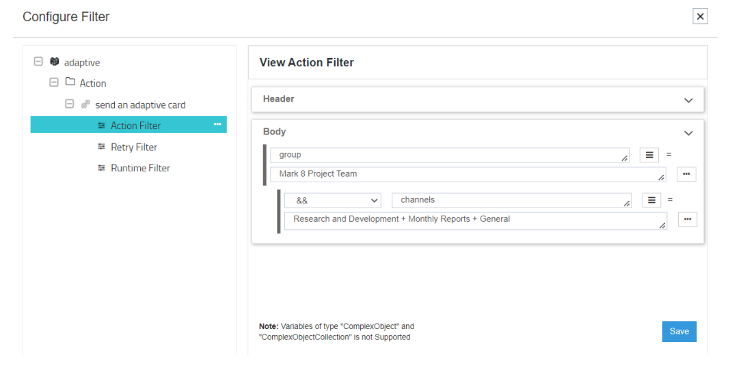Open ellipsis beside Mark 8 Project Team value
This screenshot has width=730, height=370.
coord(686,174)
